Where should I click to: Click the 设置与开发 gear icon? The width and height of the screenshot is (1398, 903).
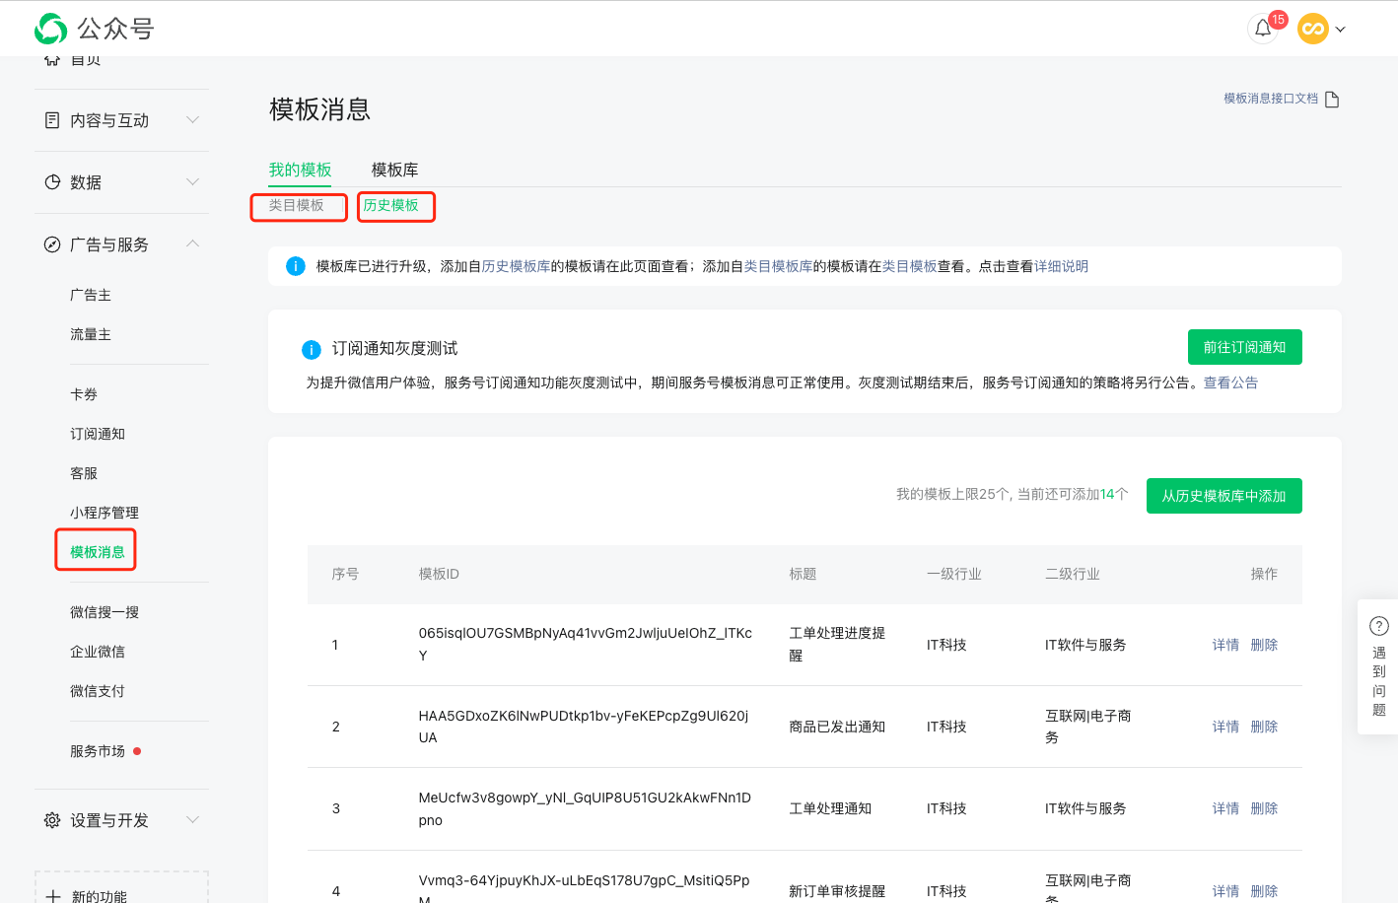(x=52, y=820)
